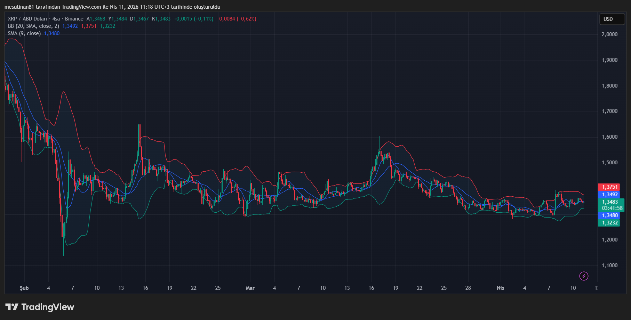
Task: Click the Binance exchange name
Action: click(74, 19)
